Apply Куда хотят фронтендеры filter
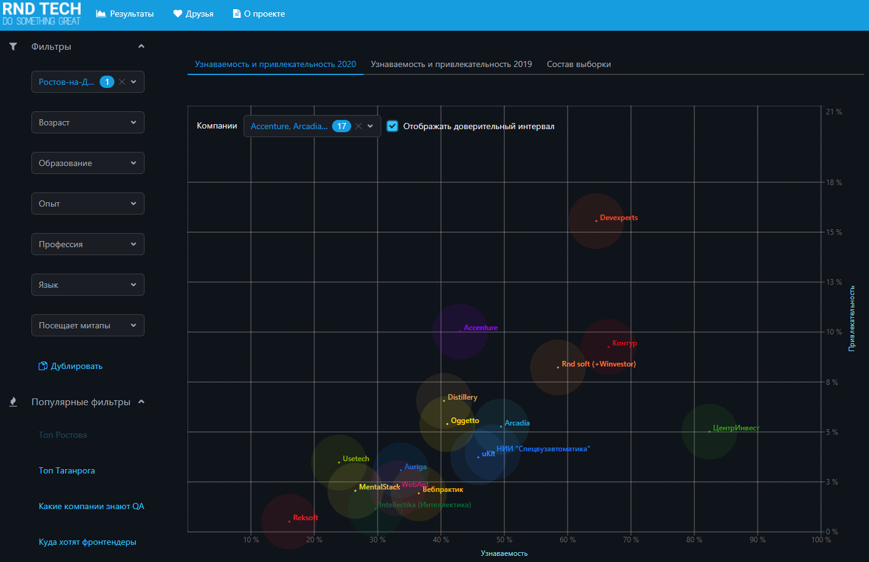Viewport: 869px width, 562px height. coord(87,542)
